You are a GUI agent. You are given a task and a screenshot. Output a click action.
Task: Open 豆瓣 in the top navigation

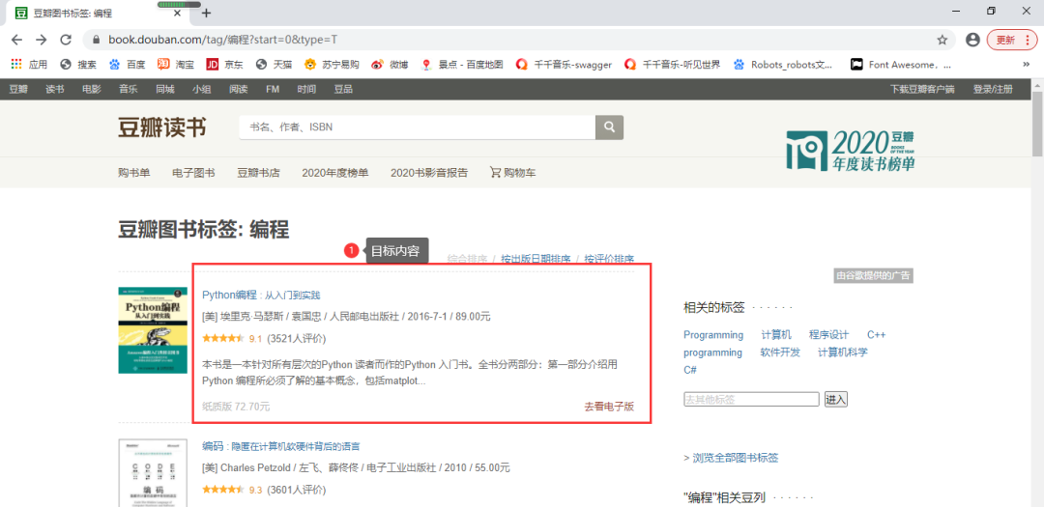18,89
